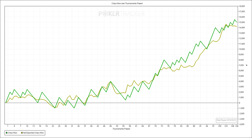Click the green Chips Won legend swatch
Screen dimensions: 252x138
tap(6, 133)
